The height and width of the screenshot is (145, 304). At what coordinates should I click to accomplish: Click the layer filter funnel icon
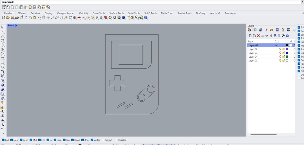tap(275, 36)
